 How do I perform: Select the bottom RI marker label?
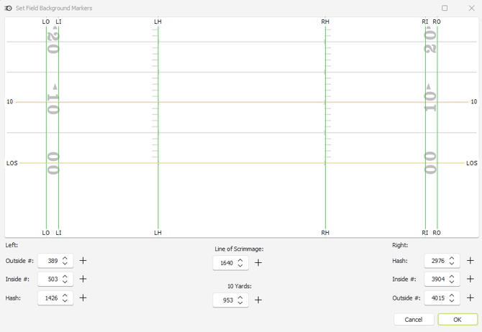[425, 233]
